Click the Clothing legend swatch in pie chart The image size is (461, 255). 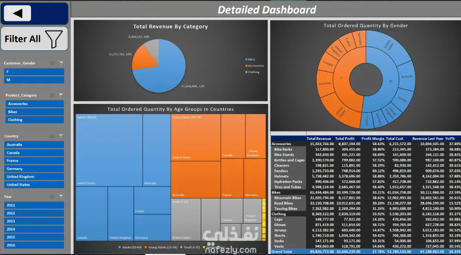coord(246,72)
